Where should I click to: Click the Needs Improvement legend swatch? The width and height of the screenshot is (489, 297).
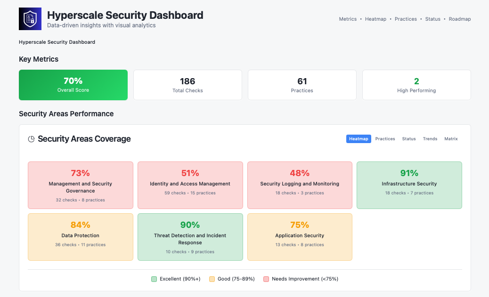pos(267,279)
